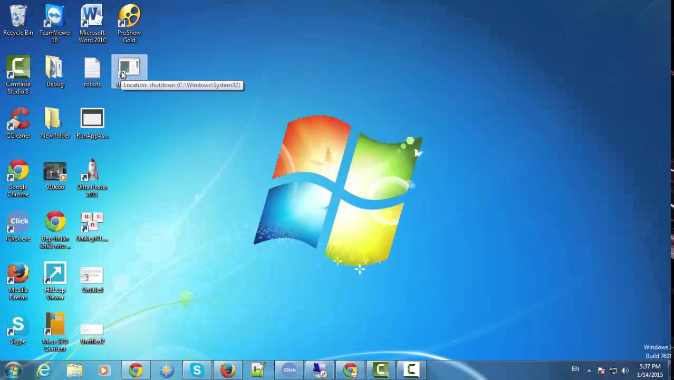
Task: Open the network status tray icon
Action: (x=613, y=370)
